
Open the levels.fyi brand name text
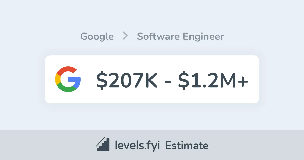[137, 146]
